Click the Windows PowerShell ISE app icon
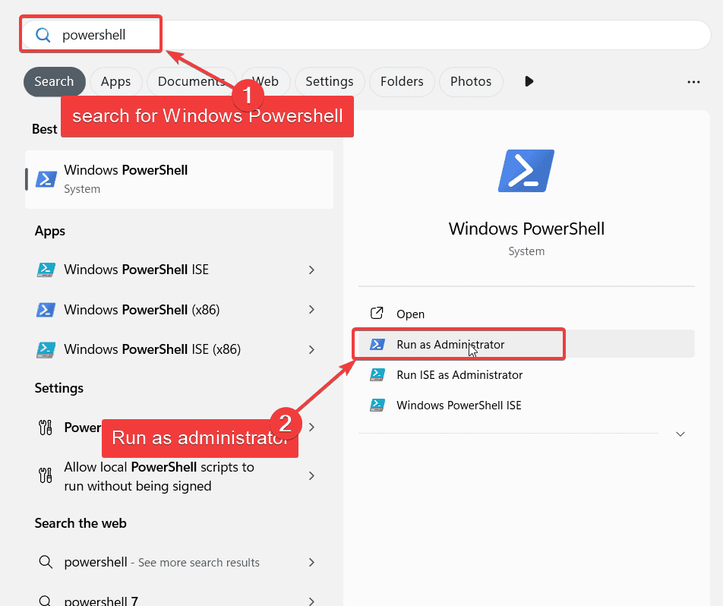The width and height of the screenshot is (723, 606). pyautogui.click(x=46, y=270)
